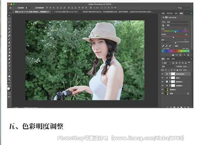The width and height of the screenshot is (204, 145).
Task: Click the foreground color swatch
Action: point(9,89)
